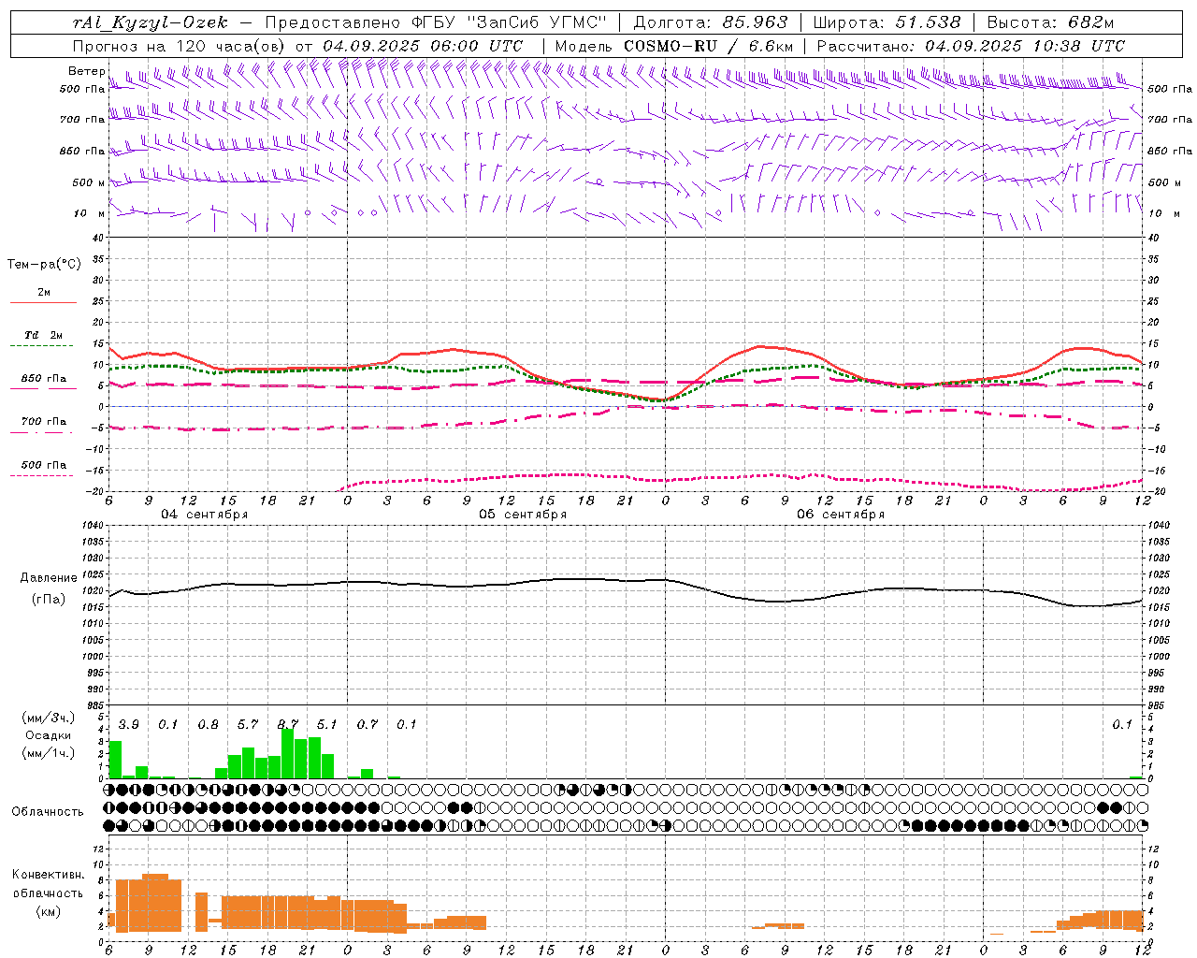Screen dimensions: 1197x958
Task: Select the 5.7 precipitation total
Action: coord(248,724)
